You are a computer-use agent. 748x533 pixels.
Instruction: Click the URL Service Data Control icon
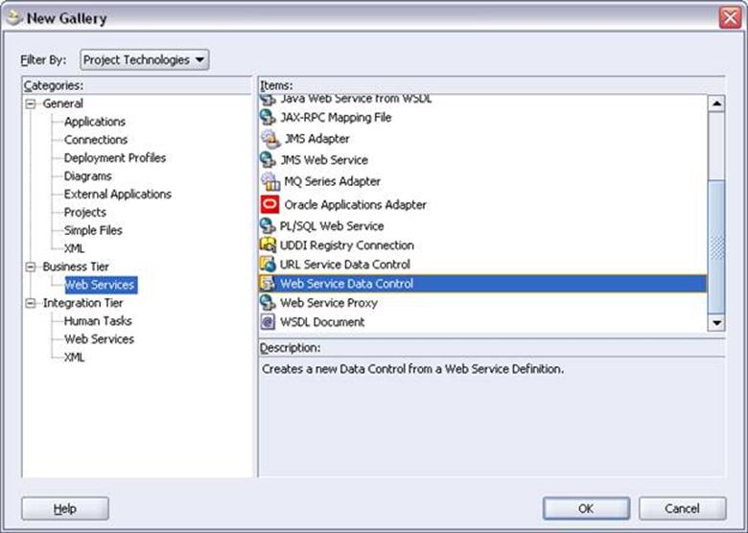click(268, 265)
